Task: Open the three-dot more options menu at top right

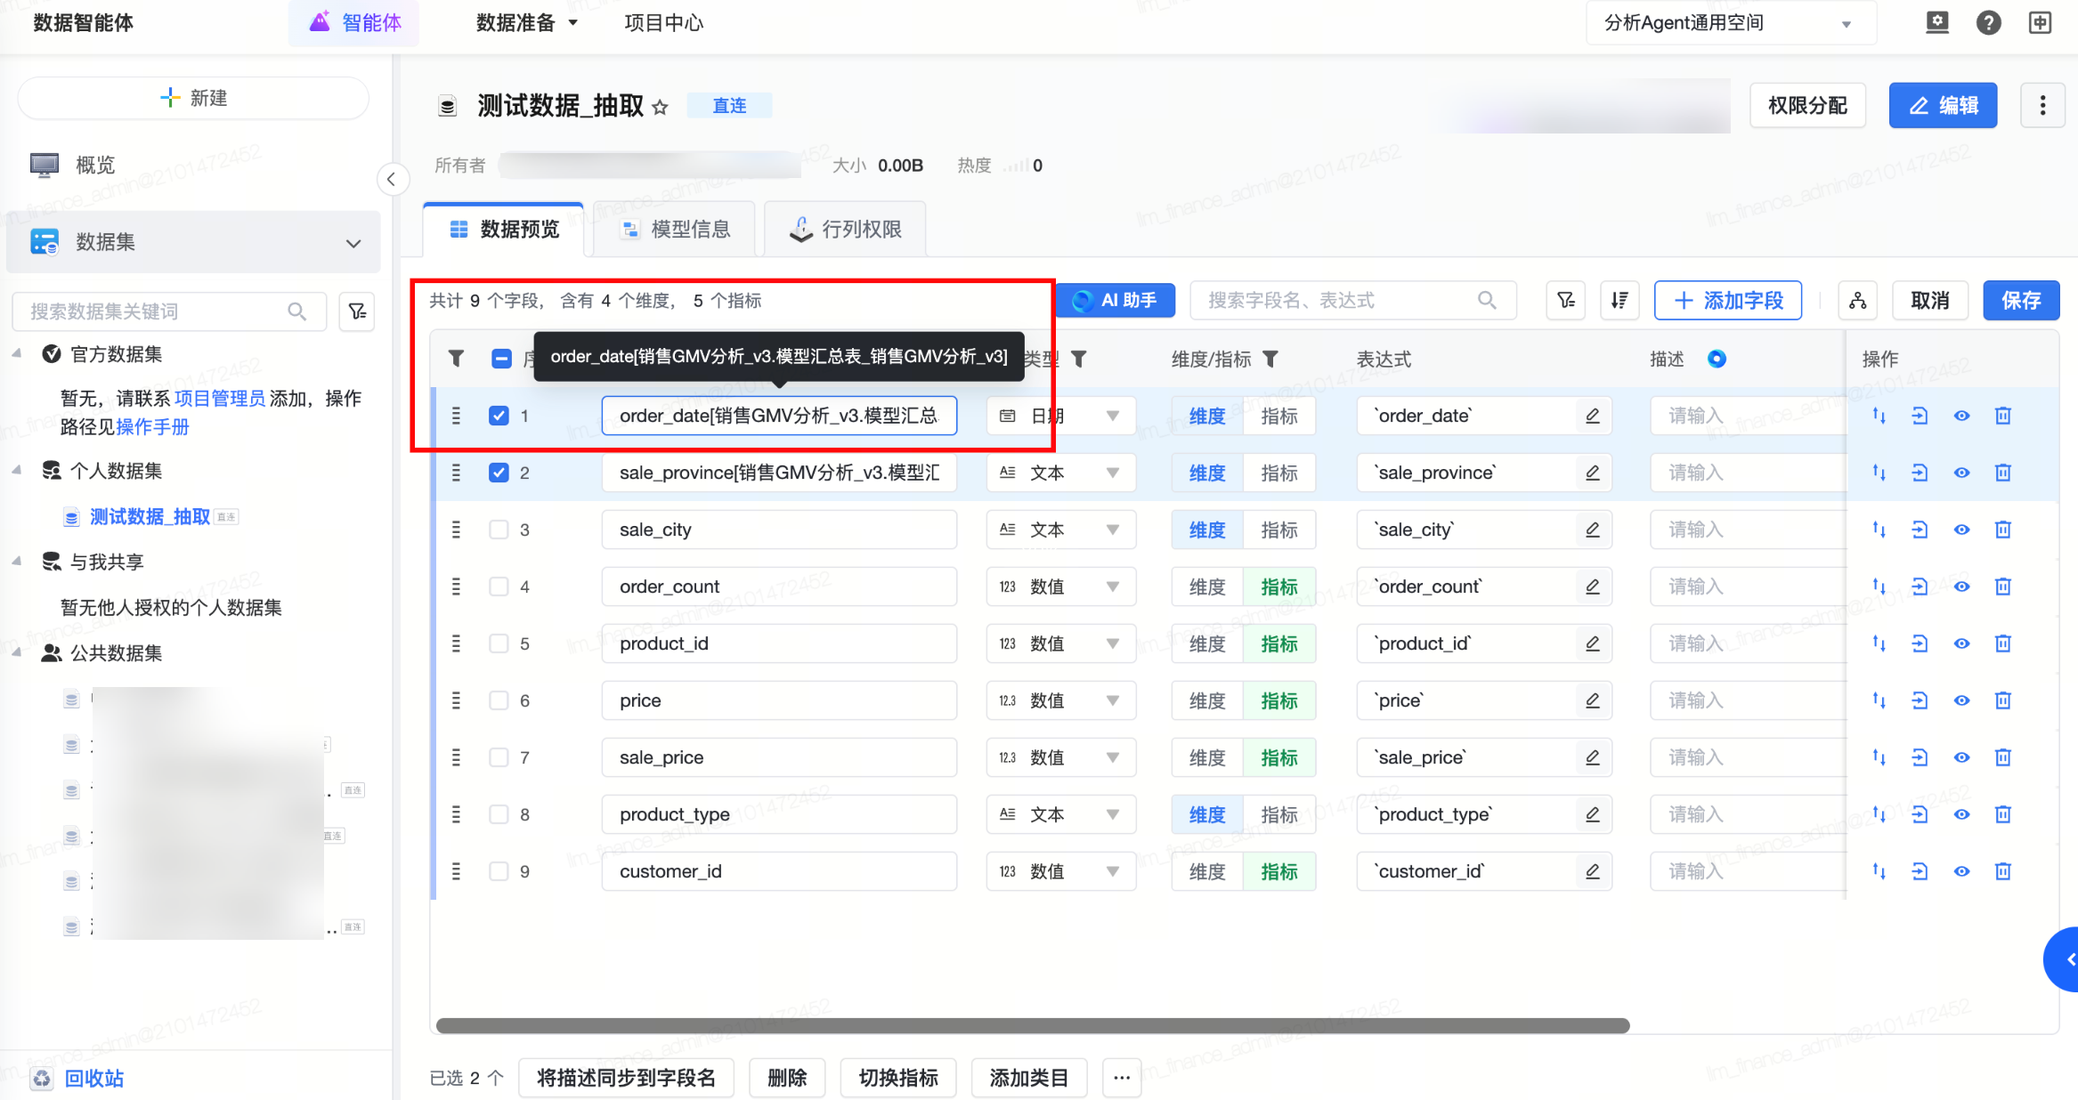Action: click(2042, 105)
